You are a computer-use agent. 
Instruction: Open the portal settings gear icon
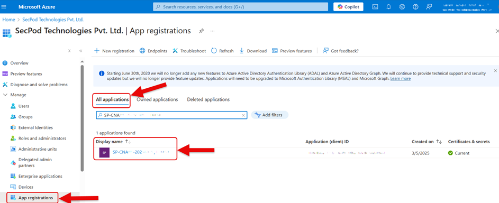point(402,7)
